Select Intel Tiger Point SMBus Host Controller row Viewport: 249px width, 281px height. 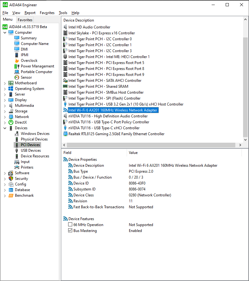point(106,92)
